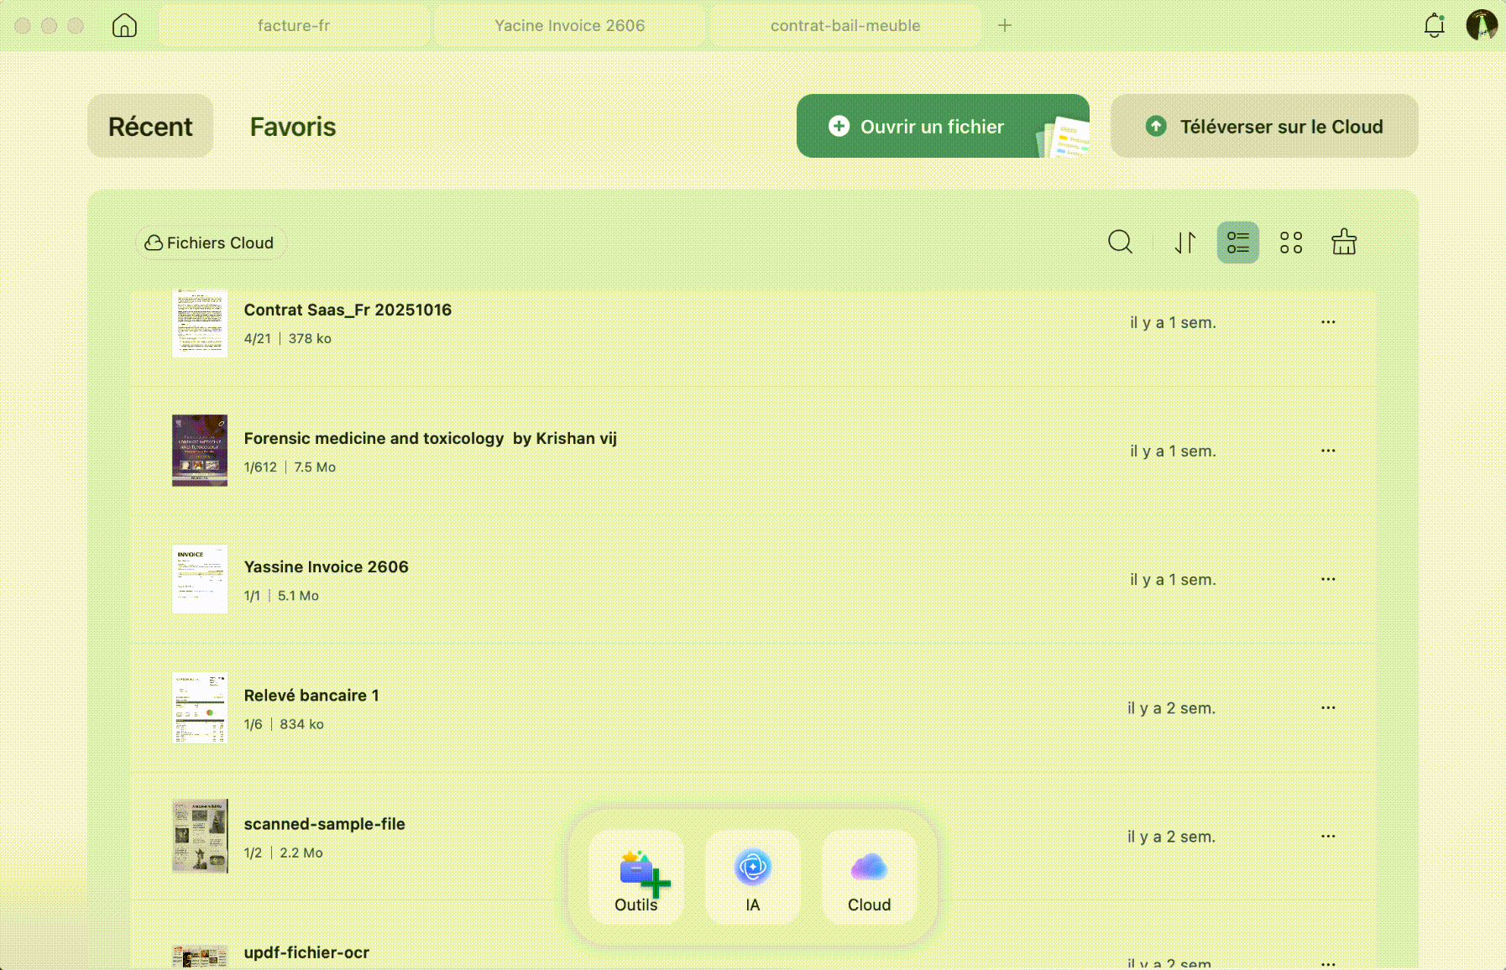Viewport: 1506px width, 970px height.
Task: Switch to the Yacine Invoice 2606 tab
Action: [x=569, y=25]
